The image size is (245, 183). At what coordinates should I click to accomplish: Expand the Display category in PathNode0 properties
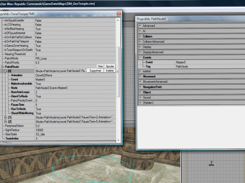click(x=140, y=47)
